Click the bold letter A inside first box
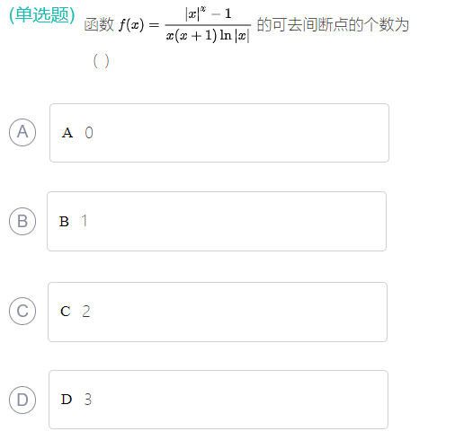This screenshot has height=440, width=455. coord(67,133)
